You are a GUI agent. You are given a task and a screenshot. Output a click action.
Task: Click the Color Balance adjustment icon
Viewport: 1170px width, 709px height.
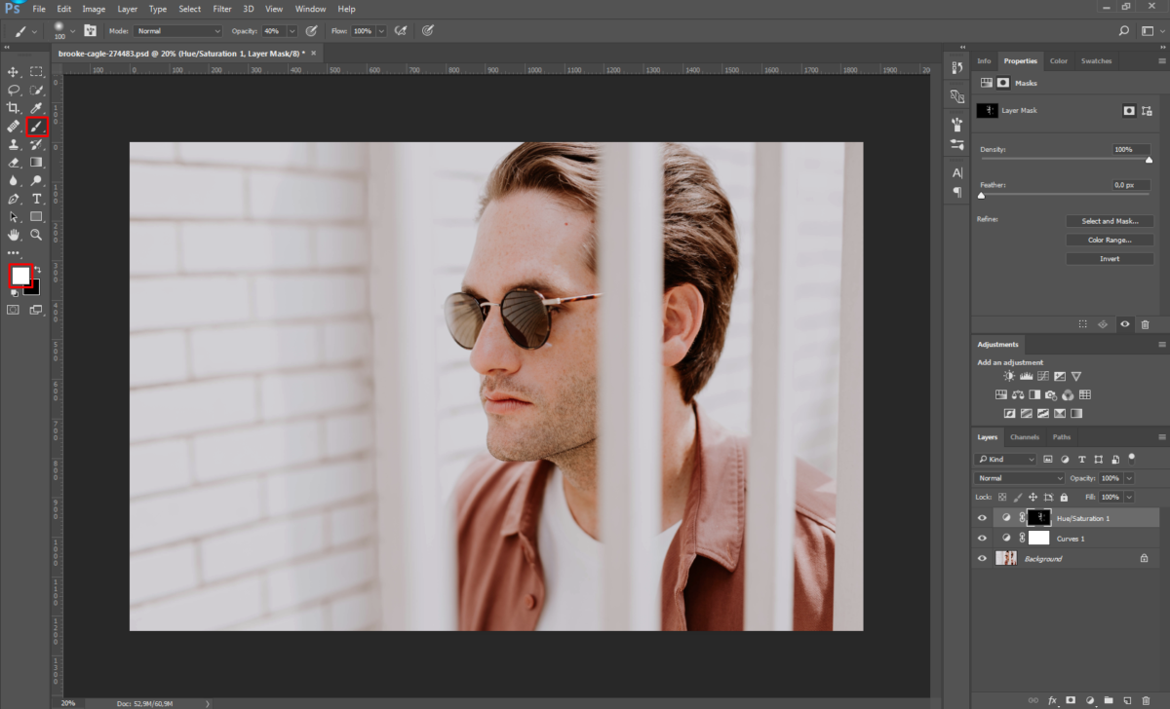pyautogui.click(x=1018, y=395)
